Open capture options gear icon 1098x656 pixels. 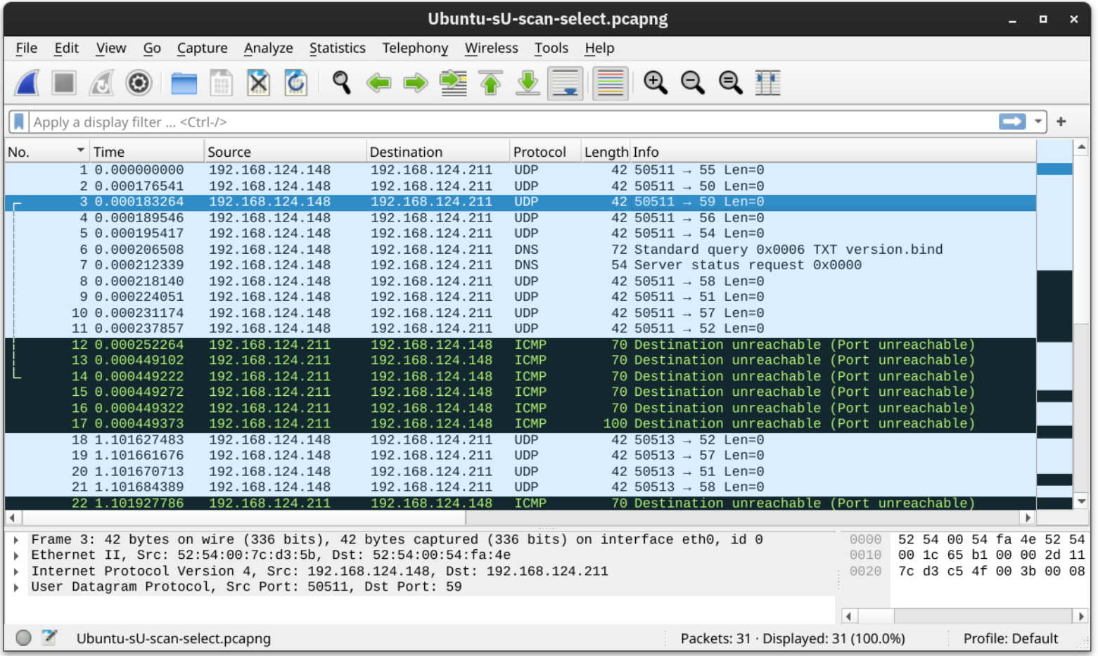click(x=139, y=83)
